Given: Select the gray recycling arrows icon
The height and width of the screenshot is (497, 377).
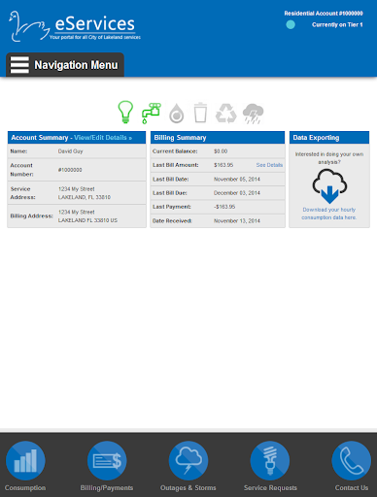Looking at the screenshot, I should pos(226,114).
